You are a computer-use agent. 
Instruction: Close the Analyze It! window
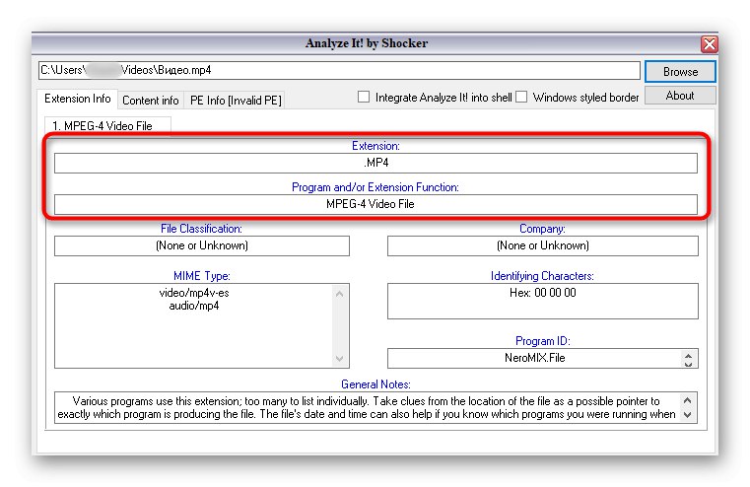coord(709,44)
